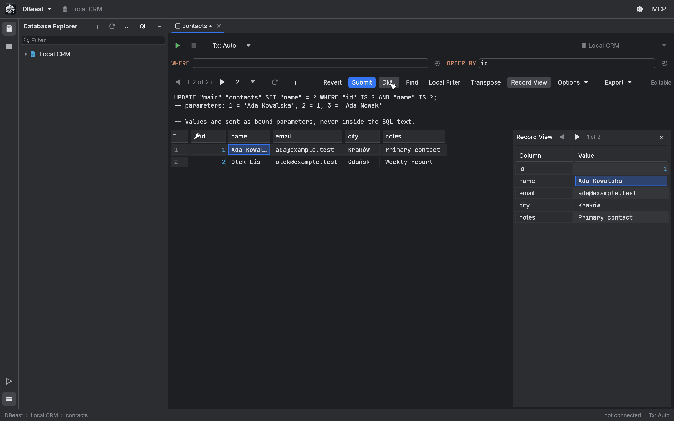Close the Record View panel
The width and height of the screenshot is (674, 421).
661,137
